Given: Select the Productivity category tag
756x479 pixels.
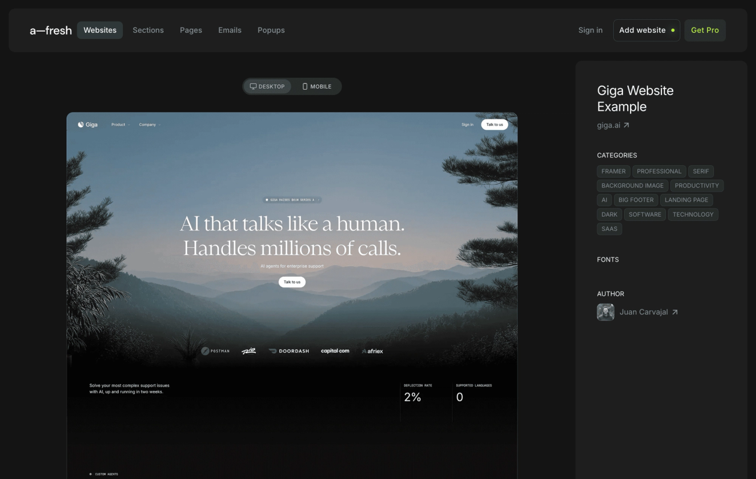Looking at the screenshot, I should coord(697,186).
